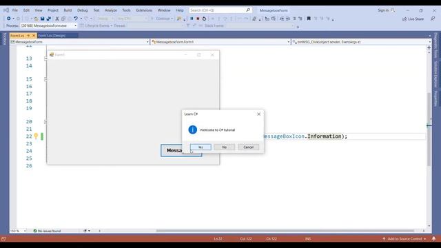Open the Test menu
Viewport: 441px width, 248px height.
96,10
